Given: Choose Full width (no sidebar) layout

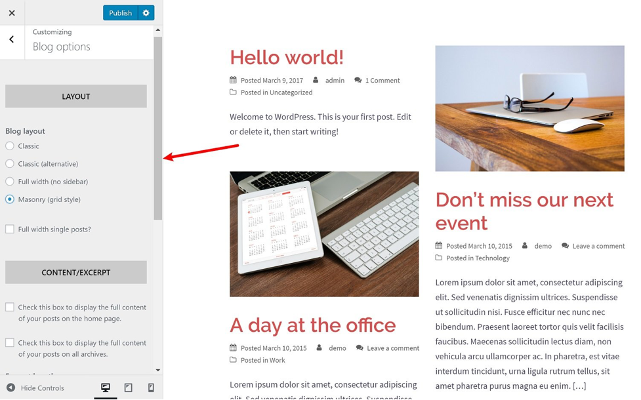Looking at the screenshot, I should tap(10, 182).
